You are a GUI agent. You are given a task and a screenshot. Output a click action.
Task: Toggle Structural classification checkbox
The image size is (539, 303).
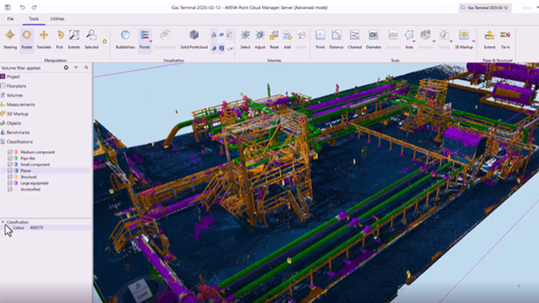click(x=10, y=177)
